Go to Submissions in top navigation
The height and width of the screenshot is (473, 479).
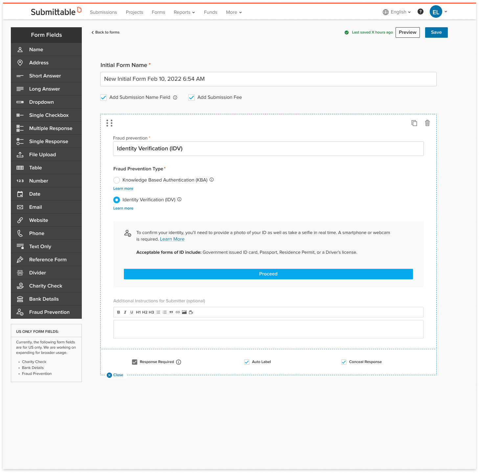pyautogui.click(x=103, y=12)
